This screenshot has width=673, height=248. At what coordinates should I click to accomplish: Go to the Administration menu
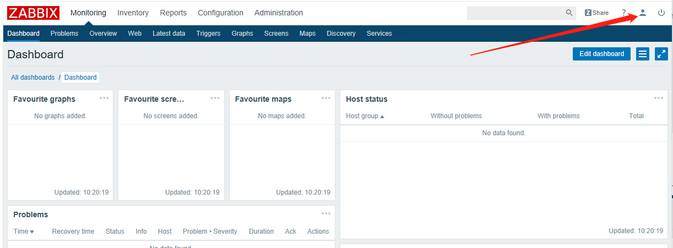[x=279, y=13]
